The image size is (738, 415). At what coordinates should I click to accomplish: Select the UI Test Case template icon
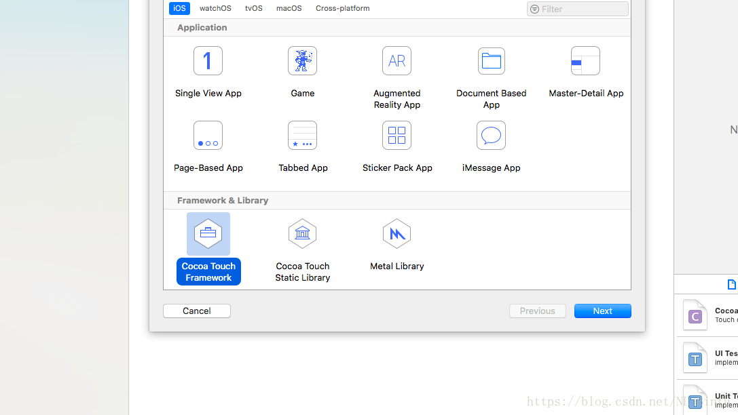coord(695,357)
